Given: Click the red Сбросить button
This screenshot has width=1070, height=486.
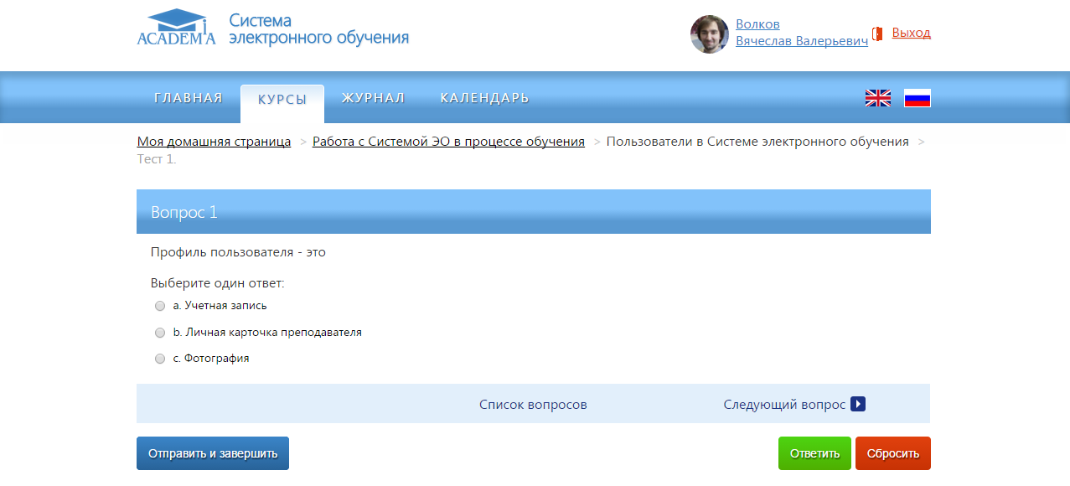Looking at the screenshot, I should 893,453.
